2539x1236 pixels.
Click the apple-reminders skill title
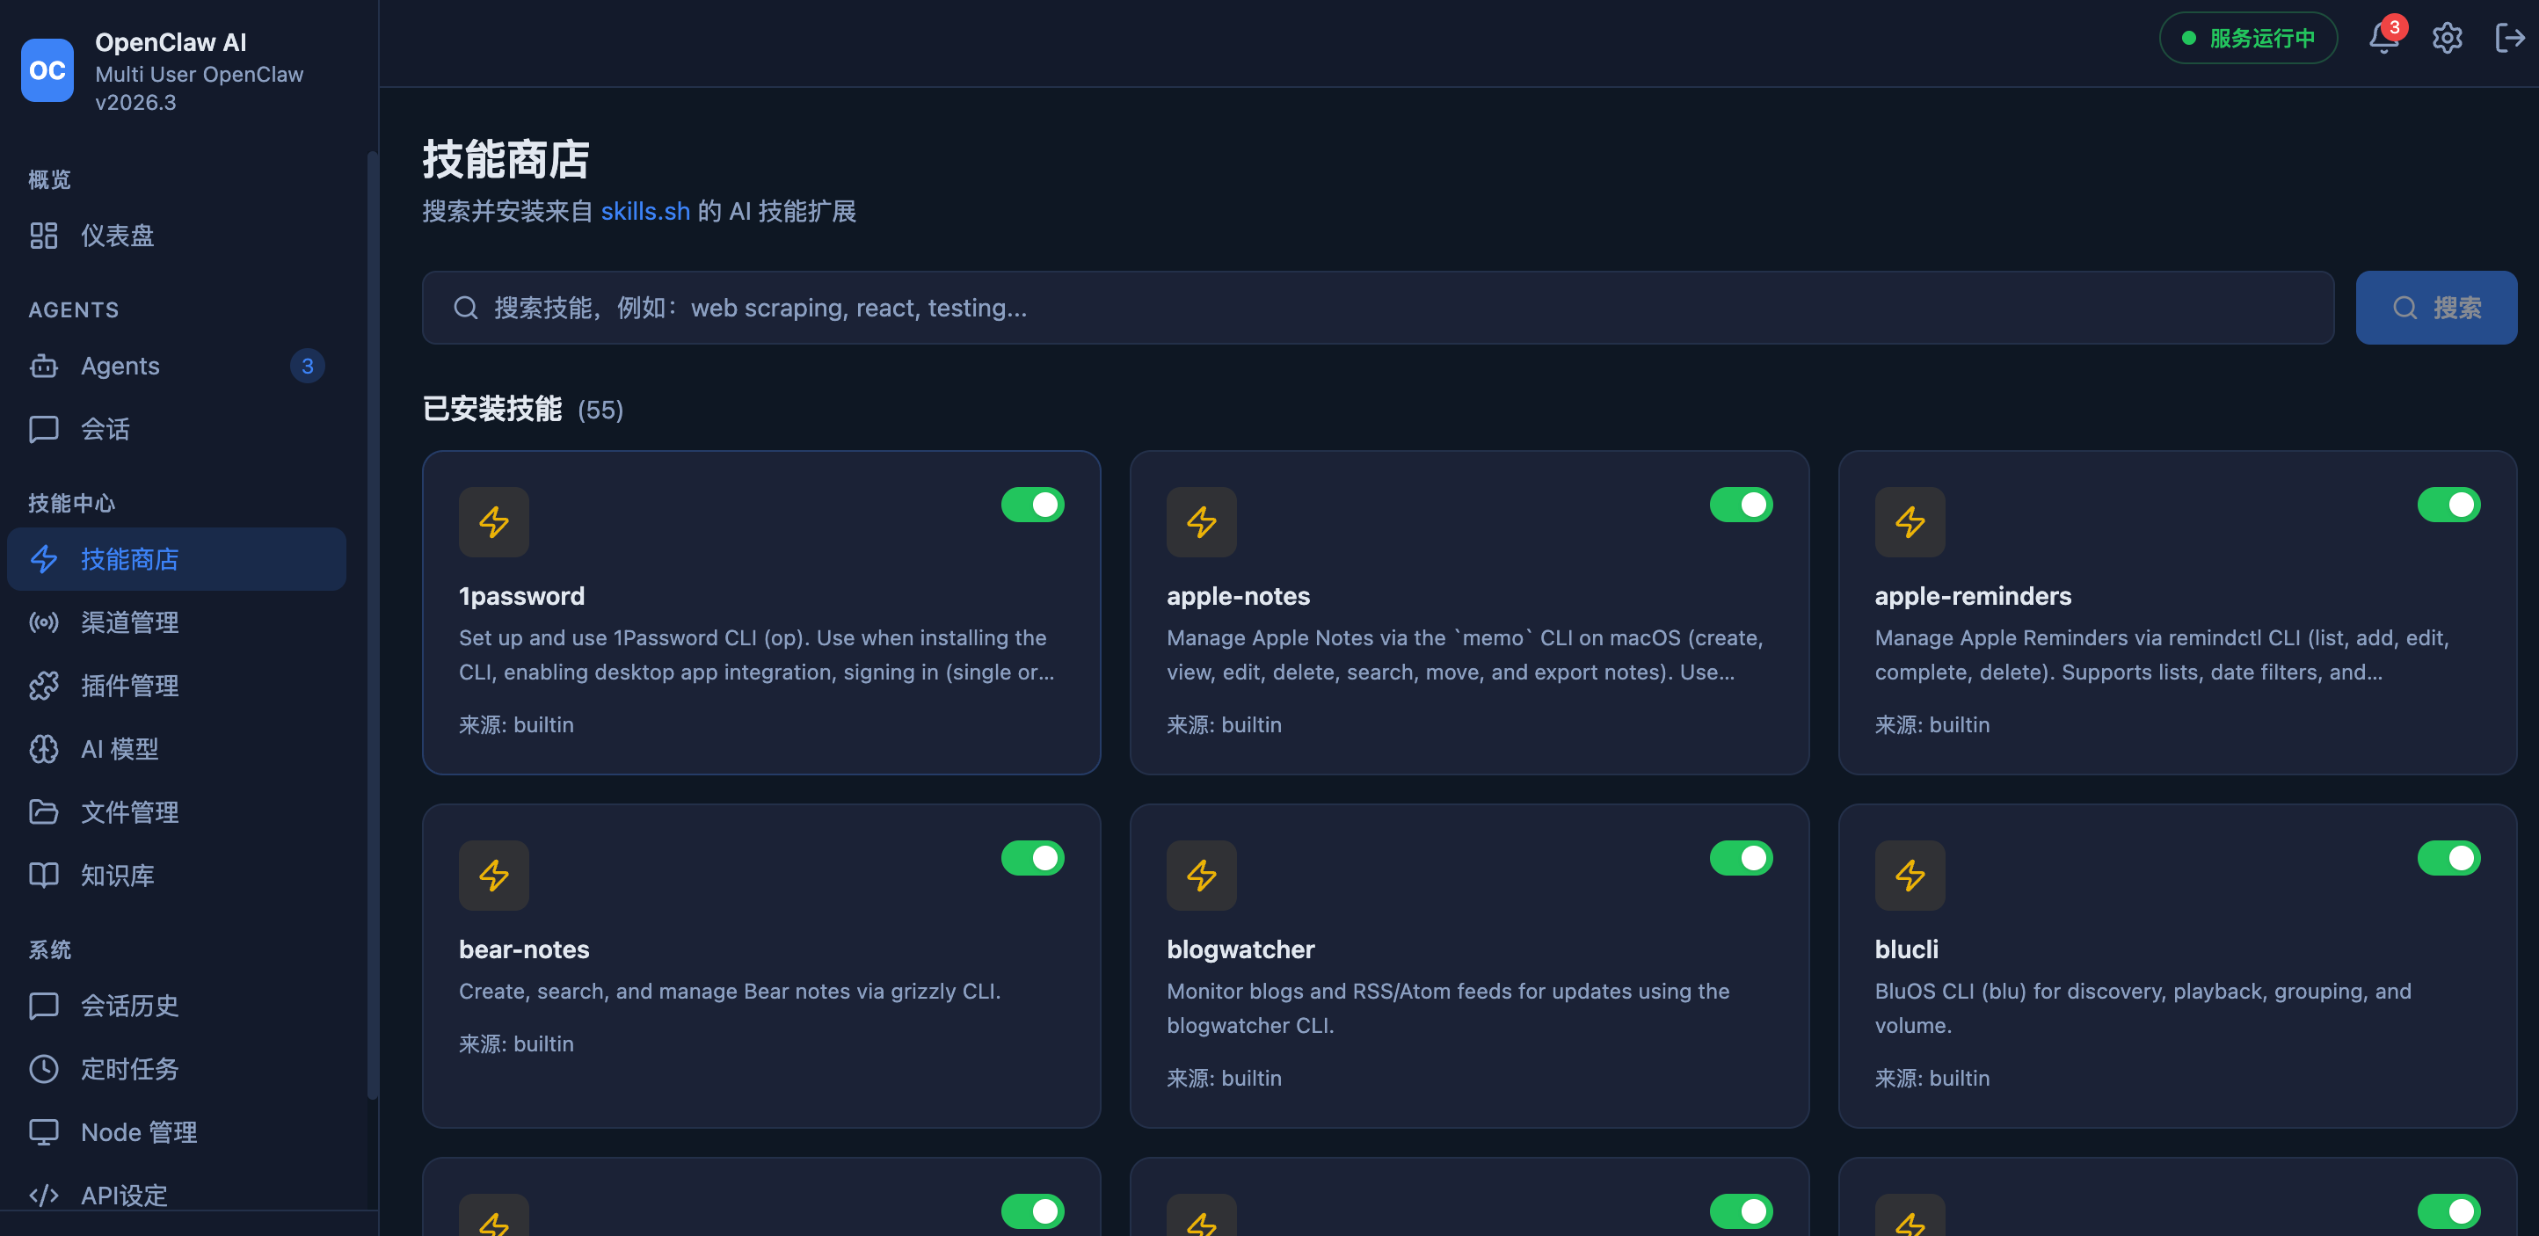1972,596
